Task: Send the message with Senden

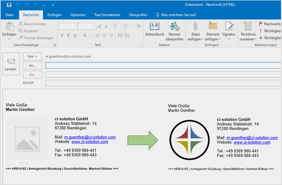Action: 11,64
